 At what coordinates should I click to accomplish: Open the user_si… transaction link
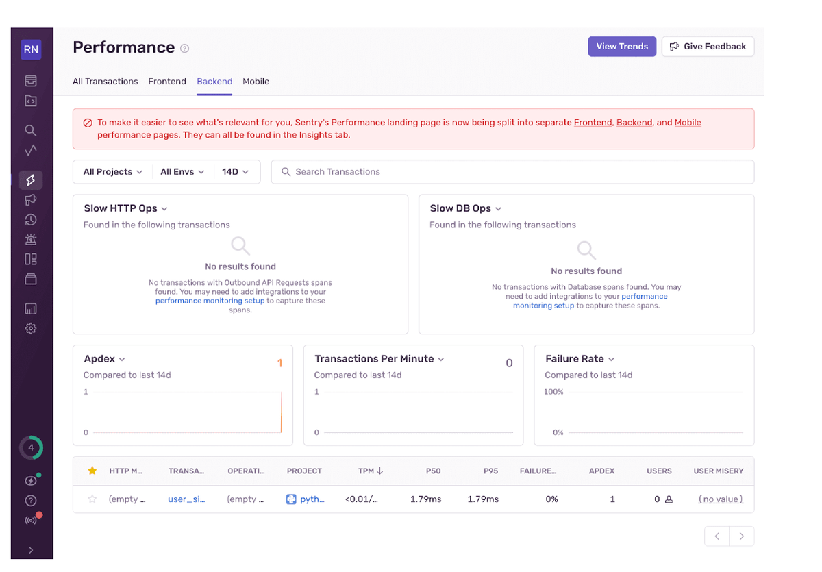[186, 499]
